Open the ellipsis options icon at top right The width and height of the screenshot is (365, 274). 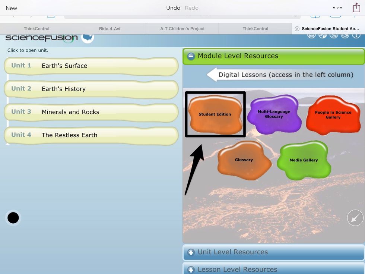[x=337, y=7]
